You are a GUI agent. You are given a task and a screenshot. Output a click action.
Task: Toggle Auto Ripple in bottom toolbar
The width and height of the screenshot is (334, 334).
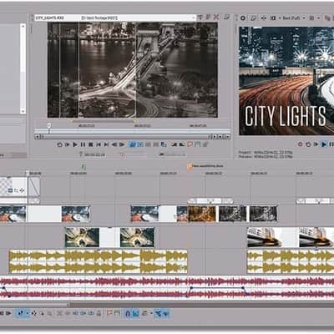click(x=144, y=313)
